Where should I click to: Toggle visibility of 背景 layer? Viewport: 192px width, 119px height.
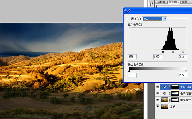click(158, 106)
